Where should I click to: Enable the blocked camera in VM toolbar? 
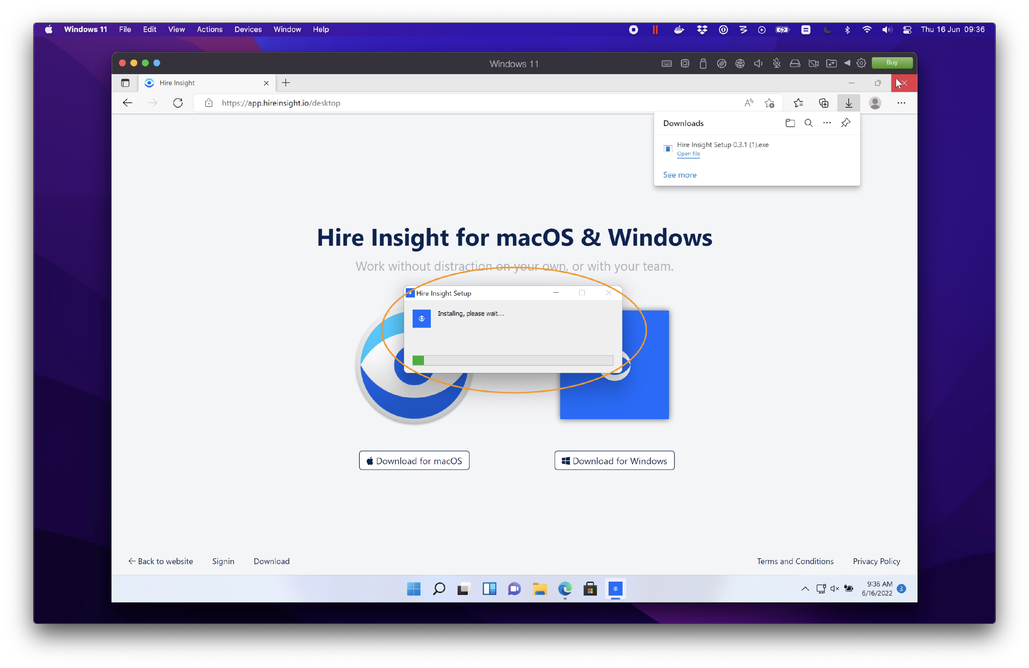click(x=813, y=63)
